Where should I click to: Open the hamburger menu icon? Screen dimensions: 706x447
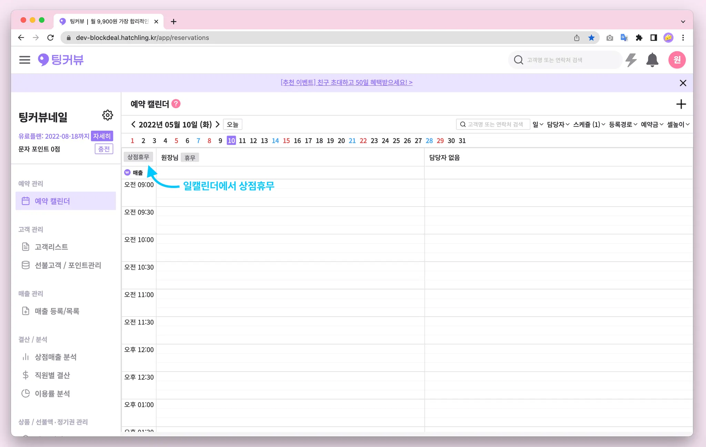24,60
